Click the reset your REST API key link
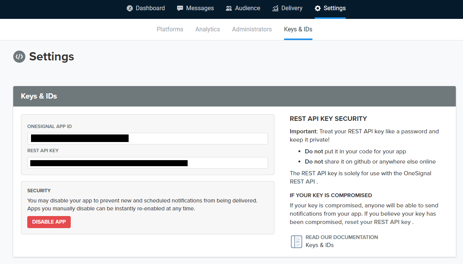Screen dimensions: 463x264 pos(378,222)
